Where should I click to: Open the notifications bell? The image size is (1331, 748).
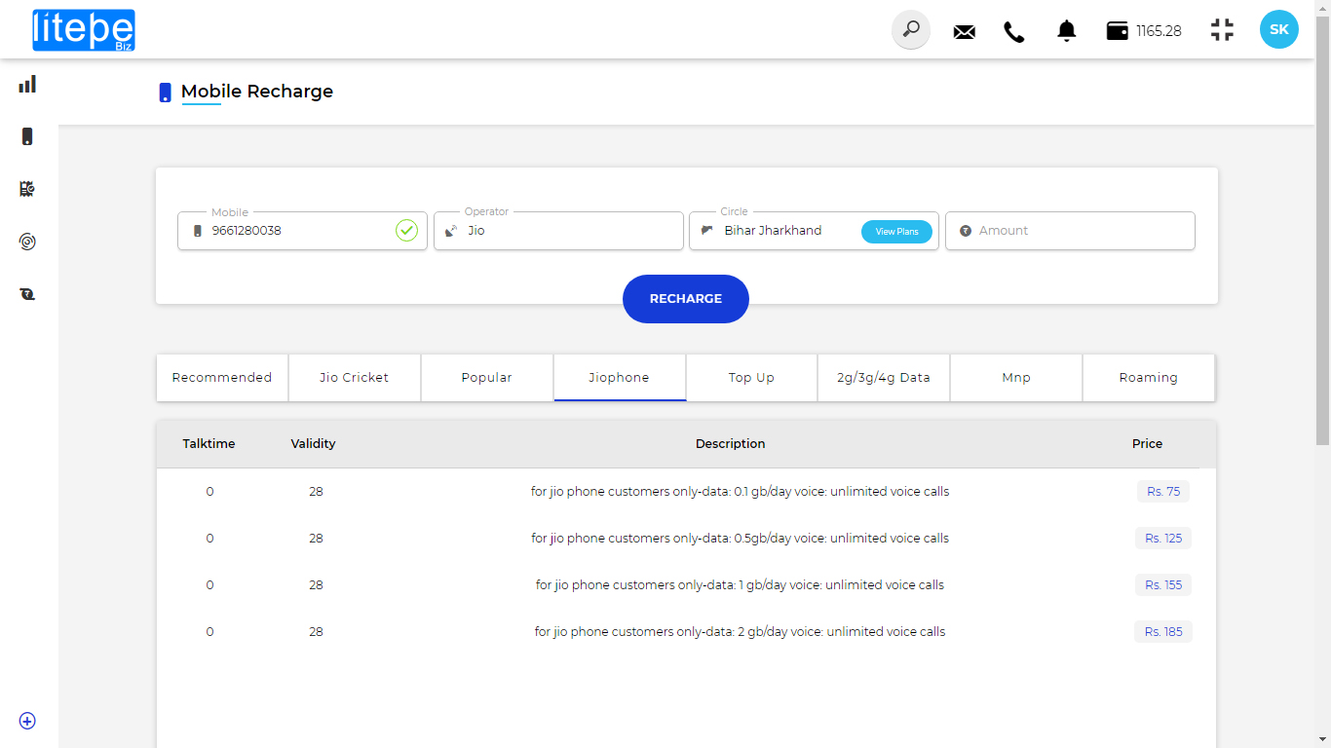[1067, 31]
